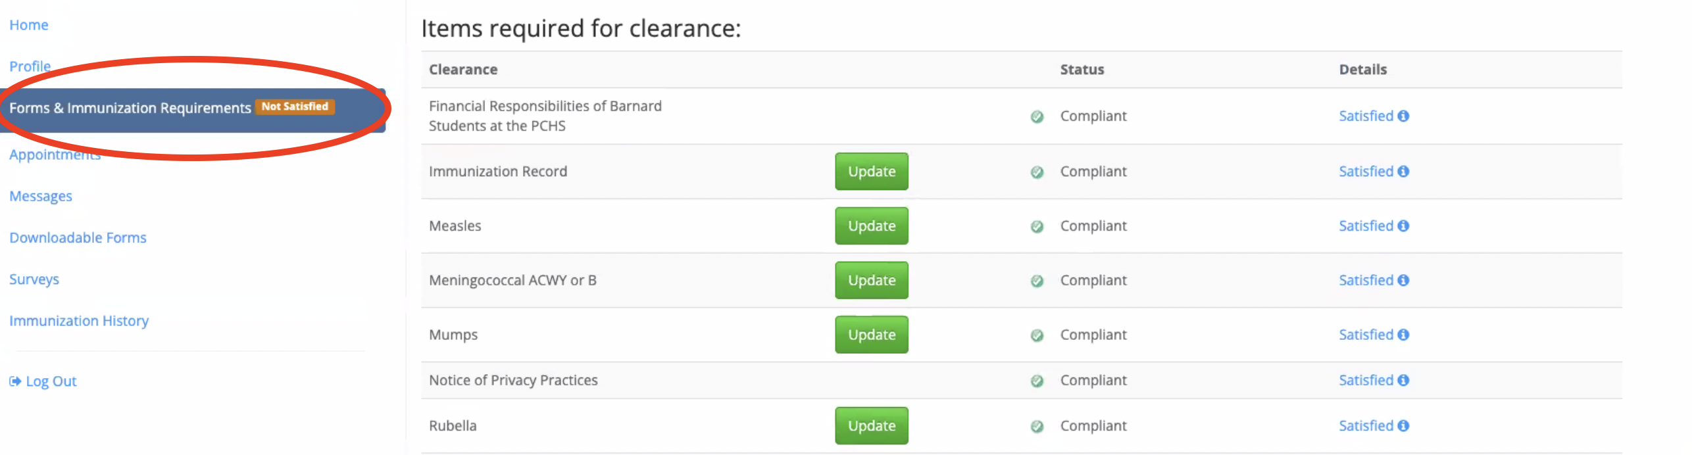Viewport: 1692px width, 455px height.
Task: Open the Messages section
Action: [x=41, y=197]
